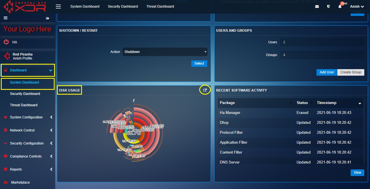Image resolution: width=370 pixels, height=189 pixels.
Task: Click the Compliance Controls sidebar icon
Action: (5, 156)
